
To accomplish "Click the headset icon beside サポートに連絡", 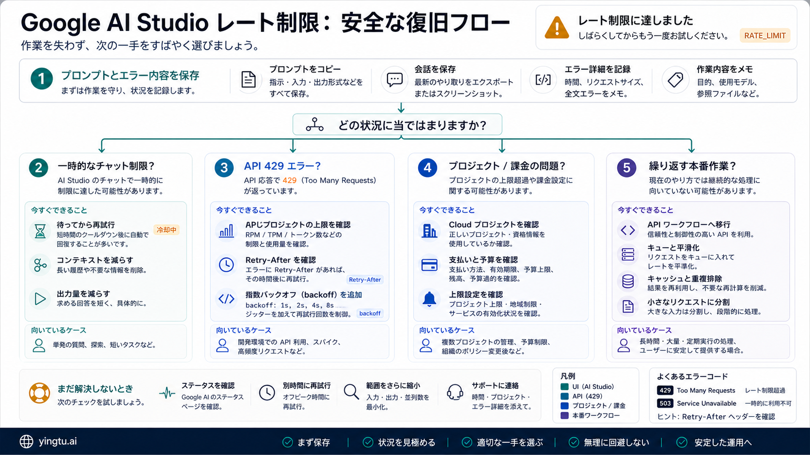I will (455, 392).
